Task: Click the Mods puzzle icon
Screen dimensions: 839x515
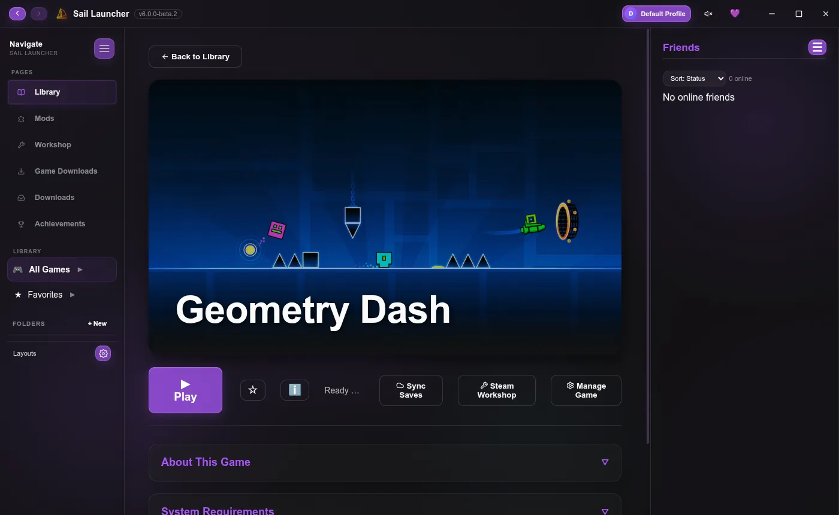Action: pyautogui.click(x=21, y=119)
